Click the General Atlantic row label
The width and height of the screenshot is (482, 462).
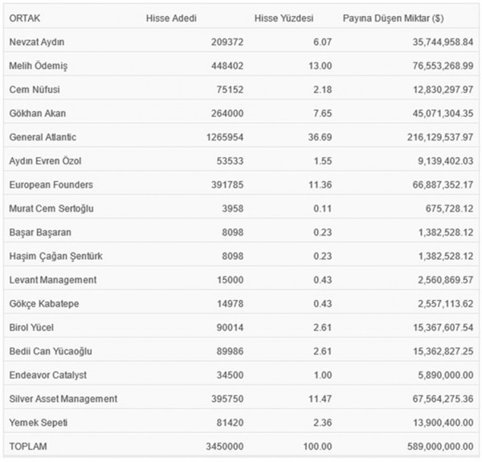(42, 137)
